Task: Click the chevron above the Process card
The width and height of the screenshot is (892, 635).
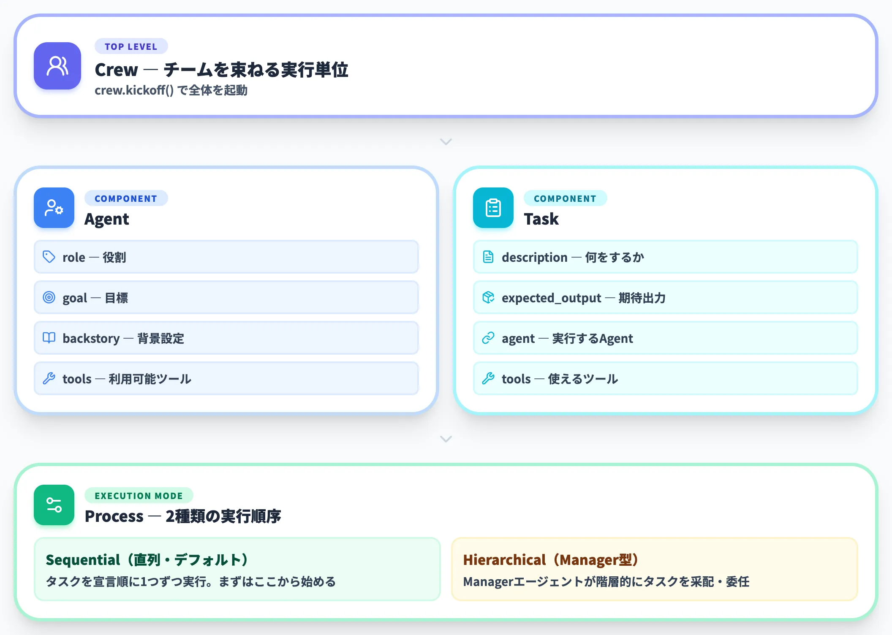Action: pyautogui.click(x=446, y=439)
